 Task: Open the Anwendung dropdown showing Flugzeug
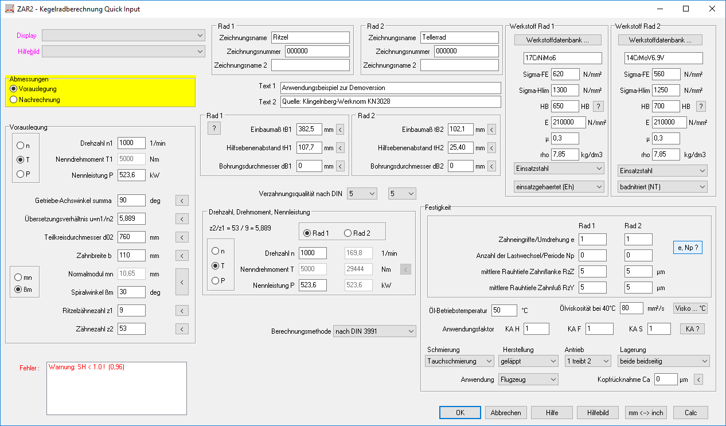[528, 380]
